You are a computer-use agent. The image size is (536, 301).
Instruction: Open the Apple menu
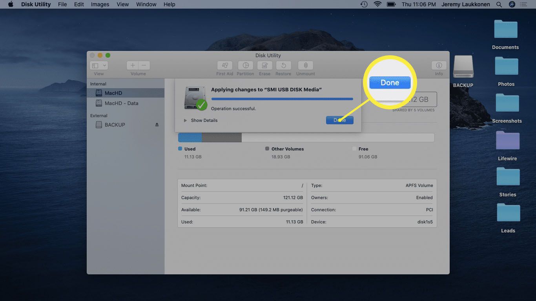click(11, 4)
